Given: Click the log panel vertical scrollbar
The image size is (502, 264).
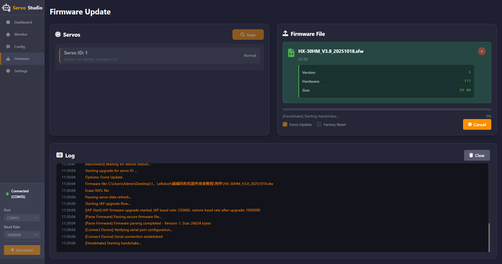Looking at the screenshot, I should tap(489, 237).
